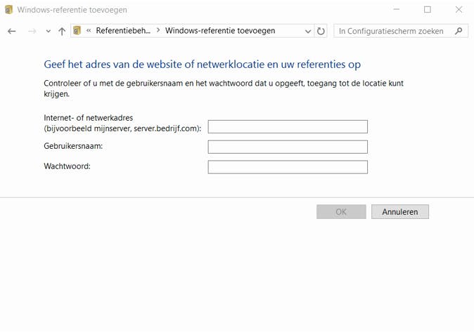
Task: Click into the Gebruikersnaam field
Action: 288,147
